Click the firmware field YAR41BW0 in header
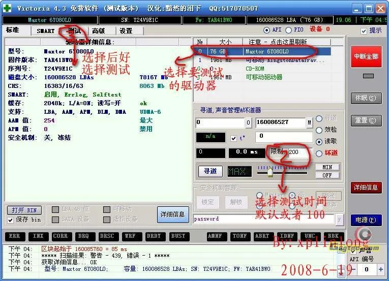Screen dimensions: 389x281 (x=214, y=20)
